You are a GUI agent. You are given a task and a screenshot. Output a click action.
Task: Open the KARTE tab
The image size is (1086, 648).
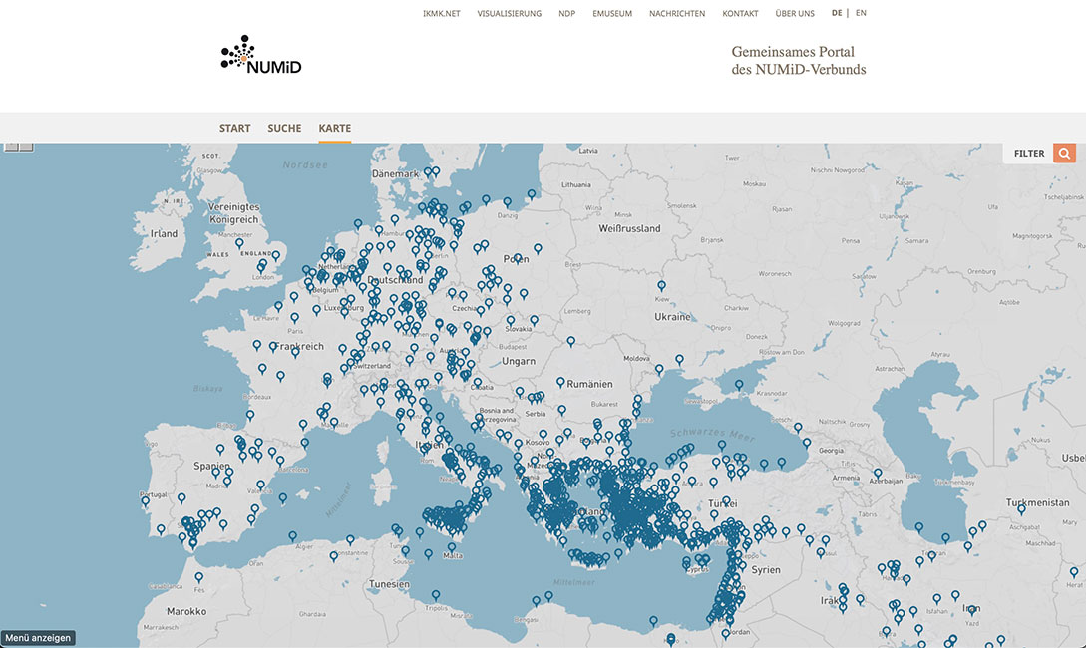(x=334, y=128)
